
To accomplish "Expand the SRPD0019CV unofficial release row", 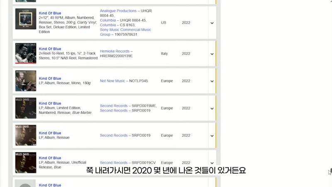I will [x=212, y=163].
